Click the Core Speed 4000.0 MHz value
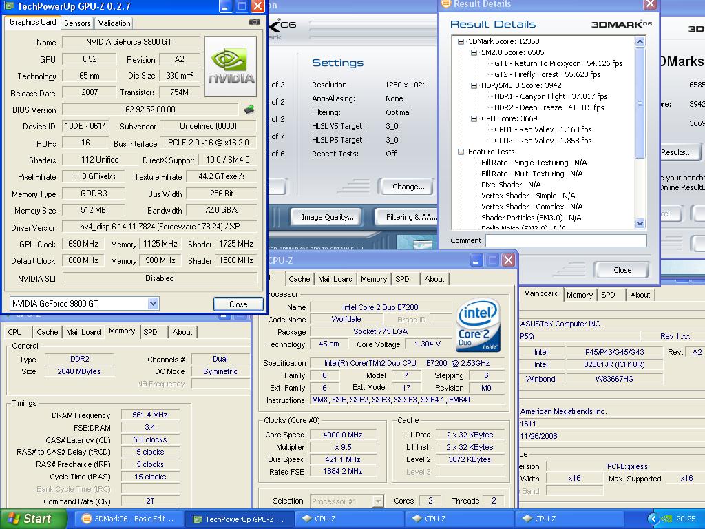 343,435
